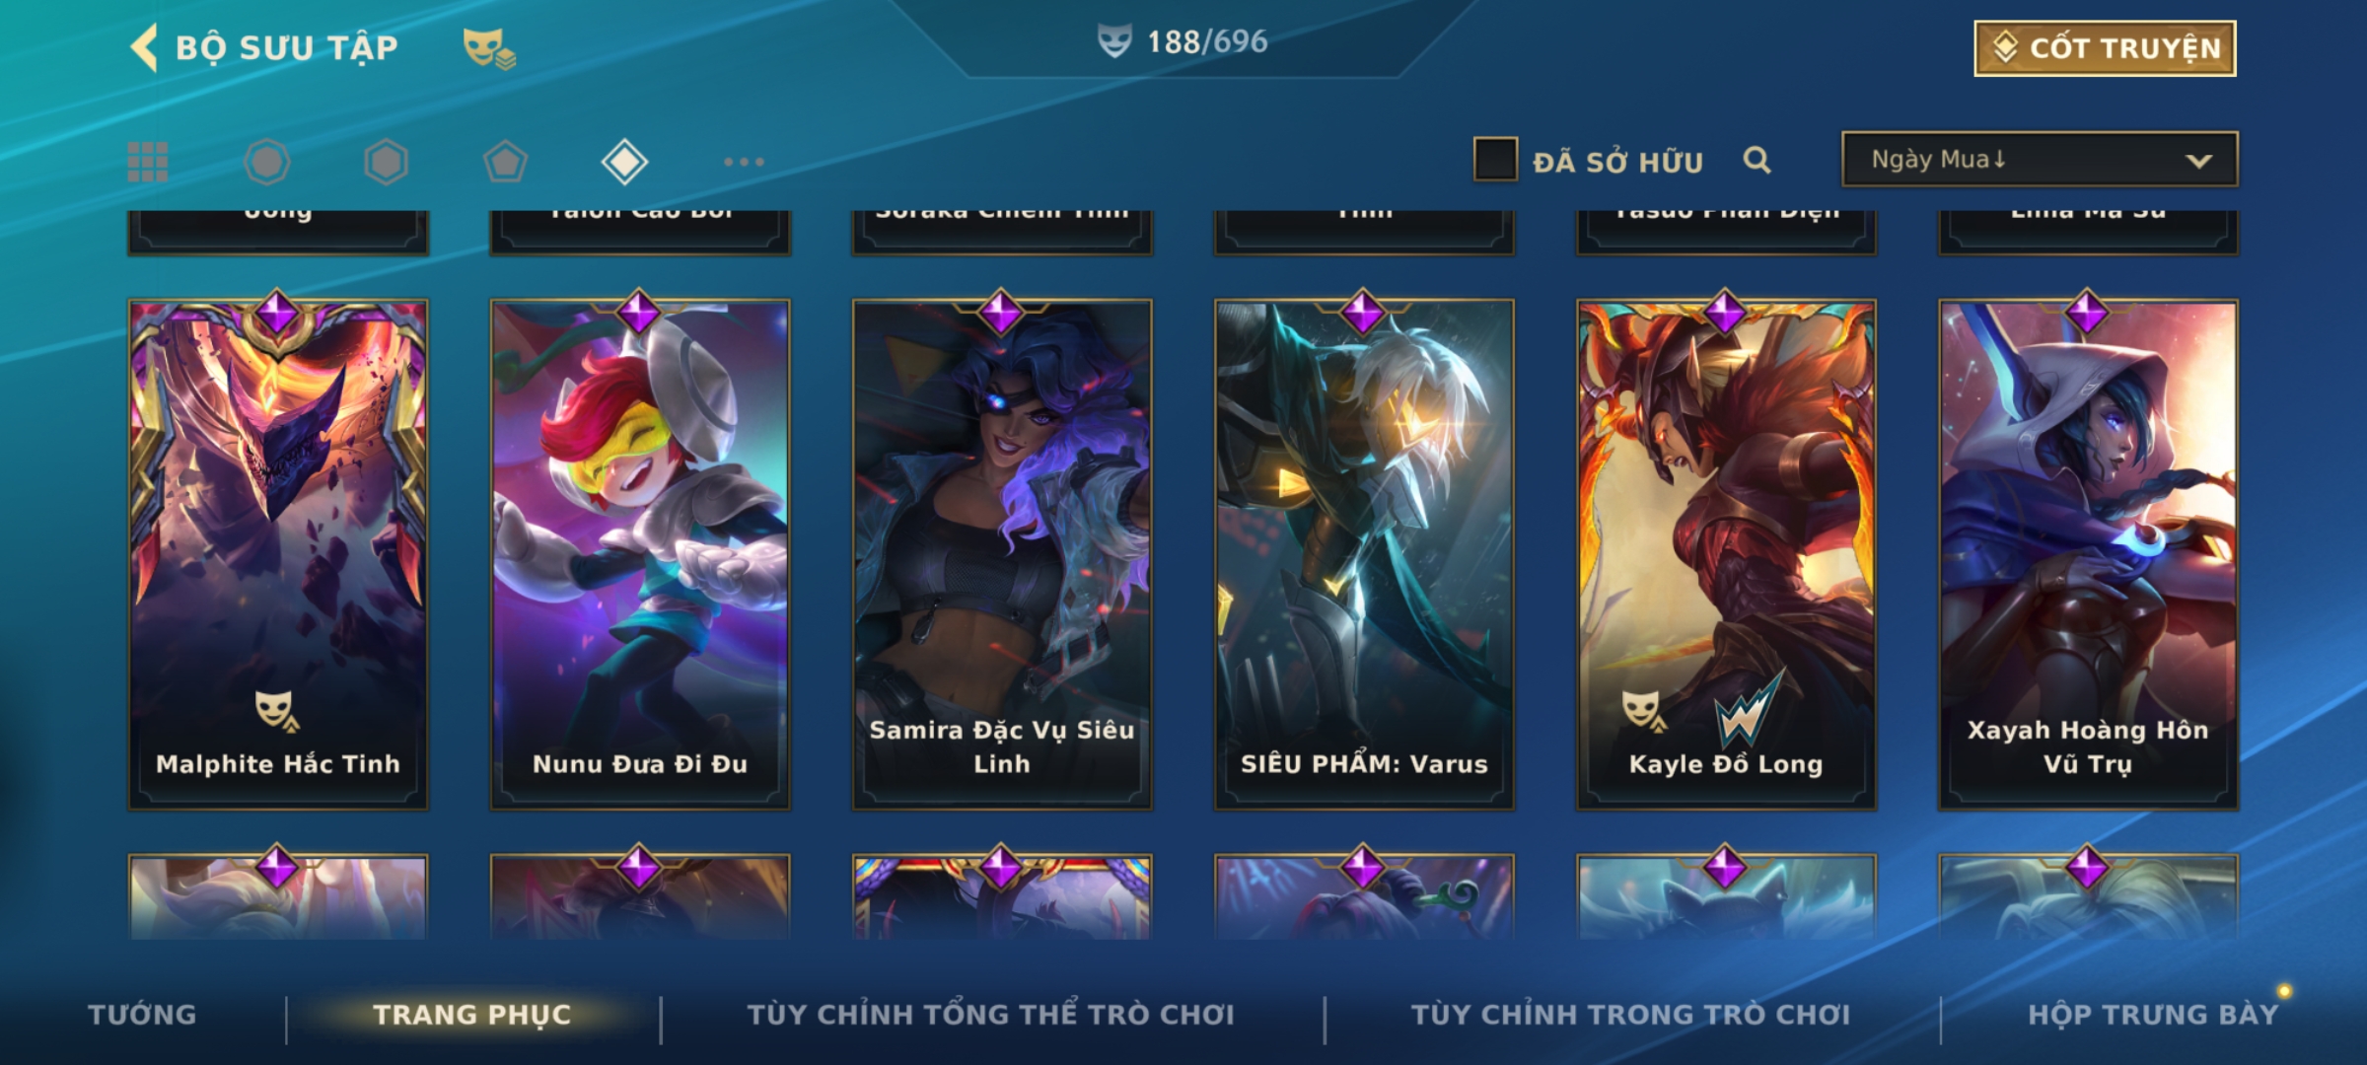Tick the Đã Sở Hữu checkbox

[1495, 160]
